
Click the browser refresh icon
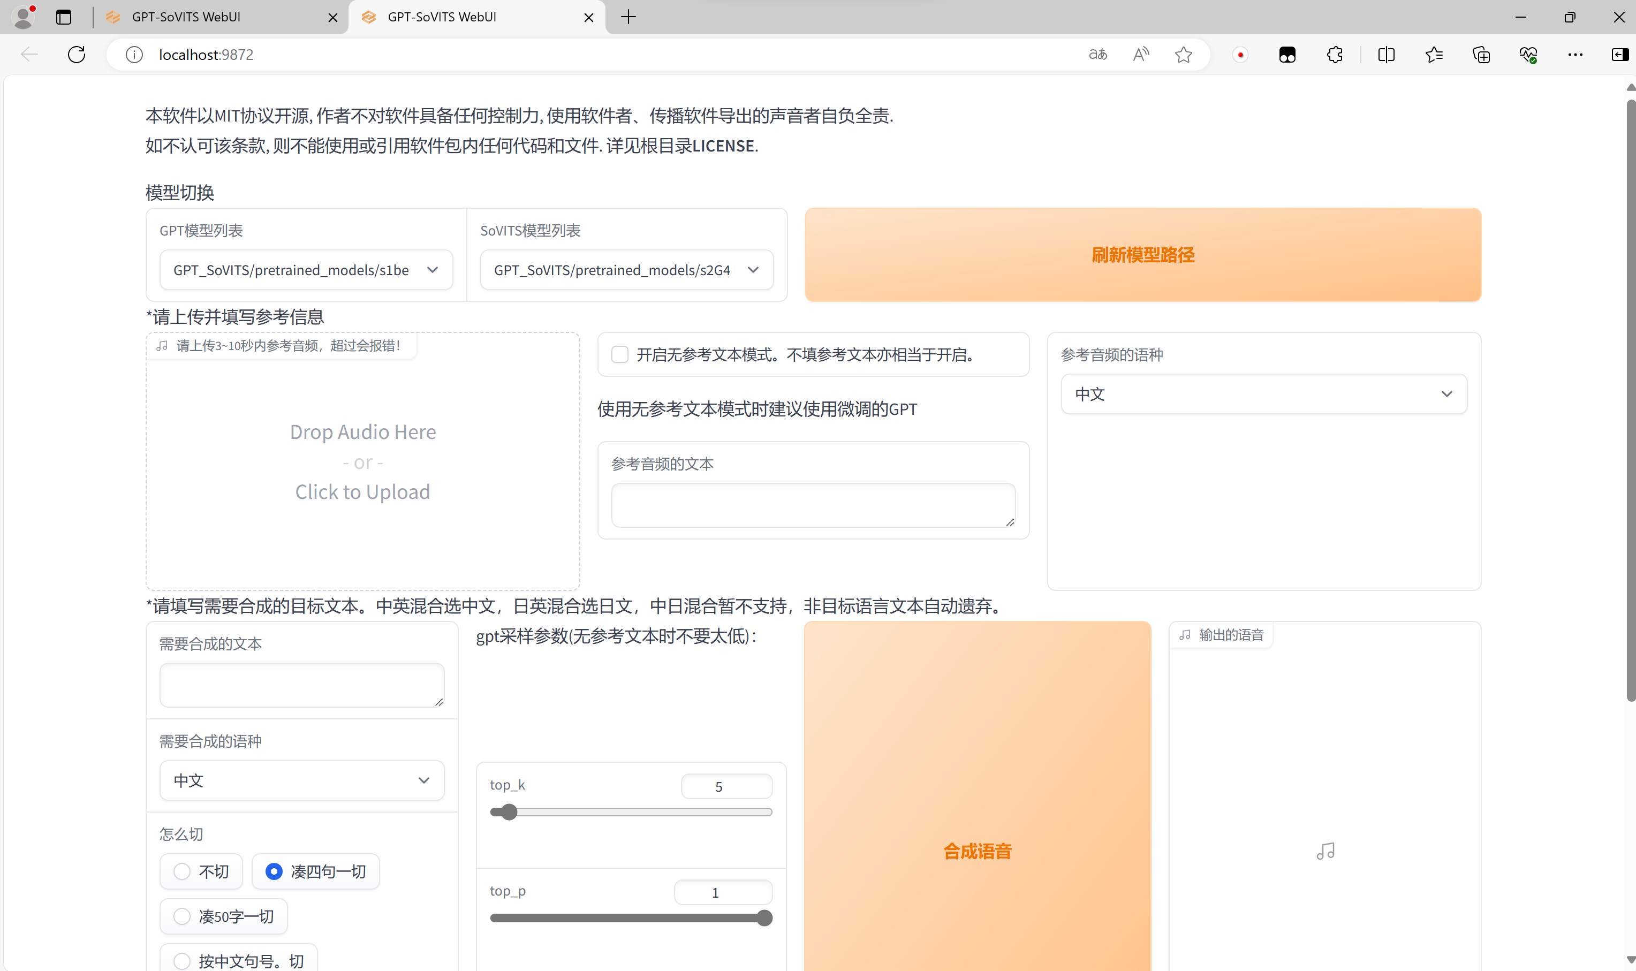point(77,54)
